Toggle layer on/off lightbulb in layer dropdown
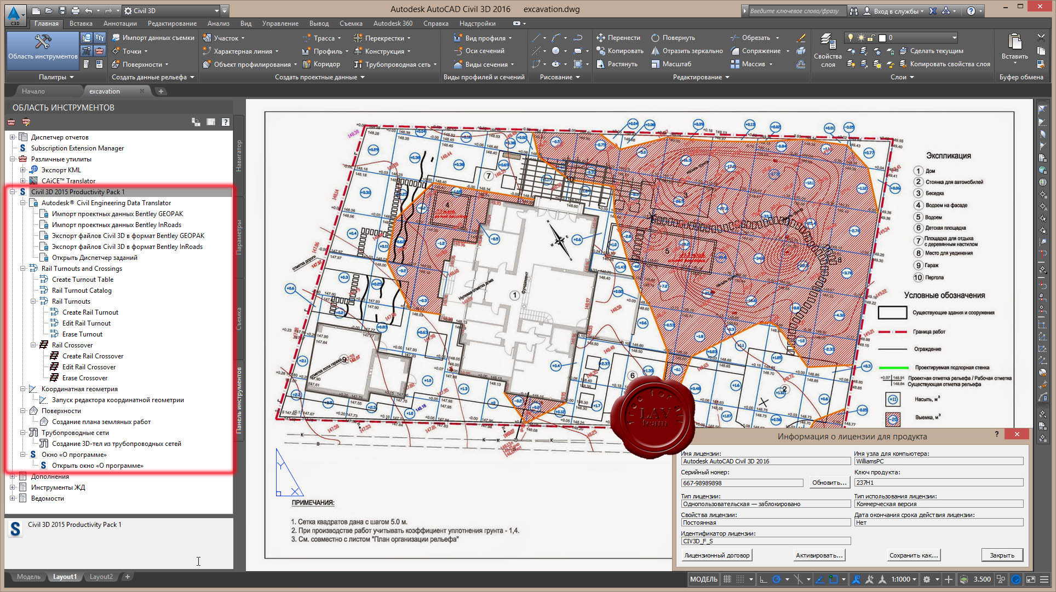 (851, 38)
